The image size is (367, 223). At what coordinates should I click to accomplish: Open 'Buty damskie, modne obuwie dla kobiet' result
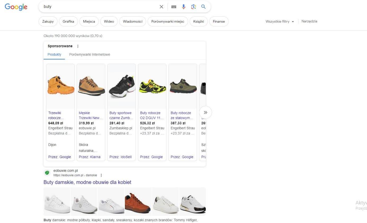tap(87, 182)
